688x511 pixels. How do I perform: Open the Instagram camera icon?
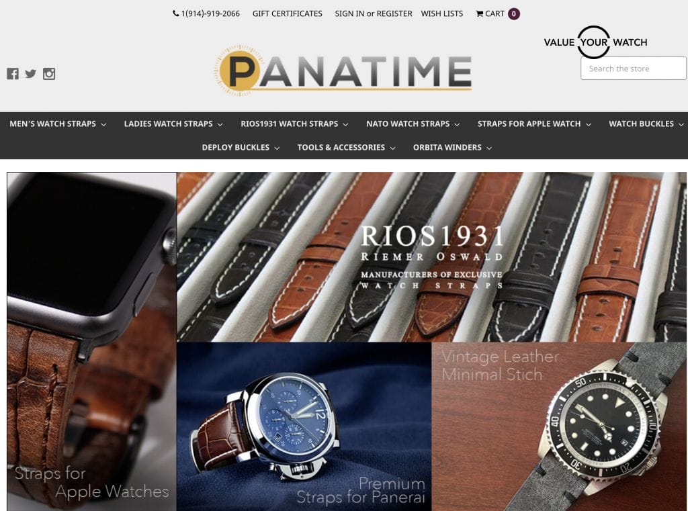pos(49,74)
